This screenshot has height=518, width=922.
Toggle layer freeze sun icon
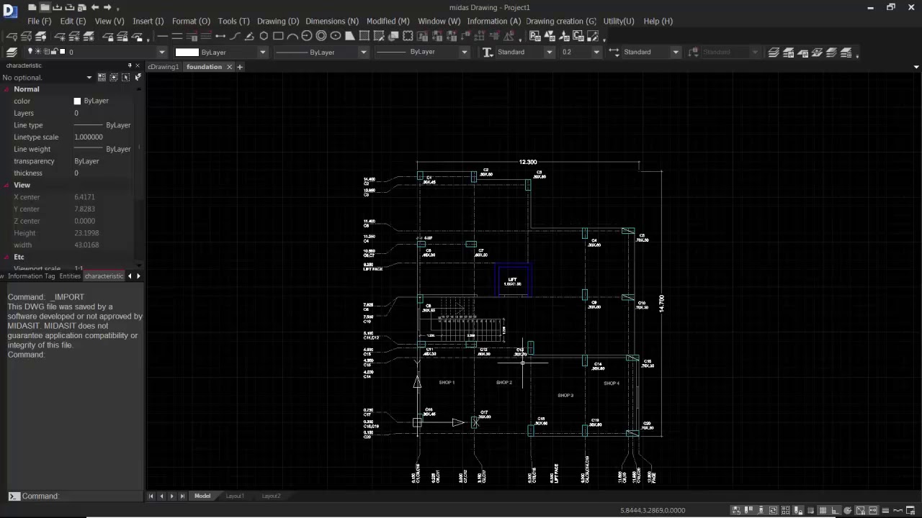tap(37, 52)
